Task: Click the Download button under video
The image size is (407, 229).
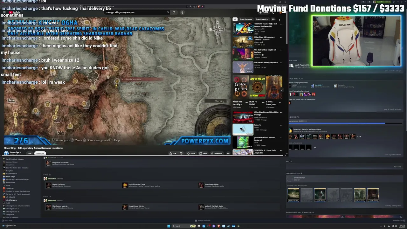Action: [x=217, y=153]
